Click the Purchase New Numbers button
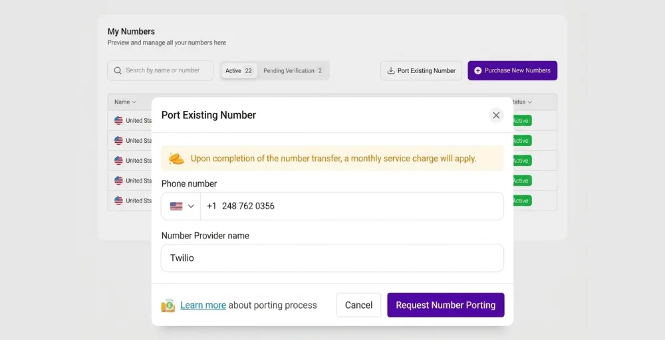The image size is (665, 340). (x=512, y=70)
